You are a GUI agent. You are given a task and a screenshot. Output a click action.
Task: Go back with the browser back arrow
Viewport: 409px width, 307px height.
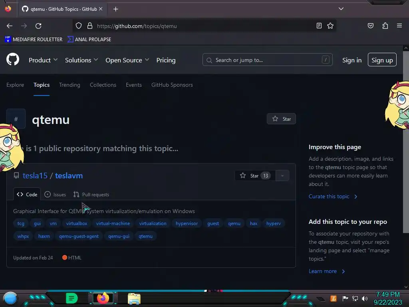click(10, 26)
